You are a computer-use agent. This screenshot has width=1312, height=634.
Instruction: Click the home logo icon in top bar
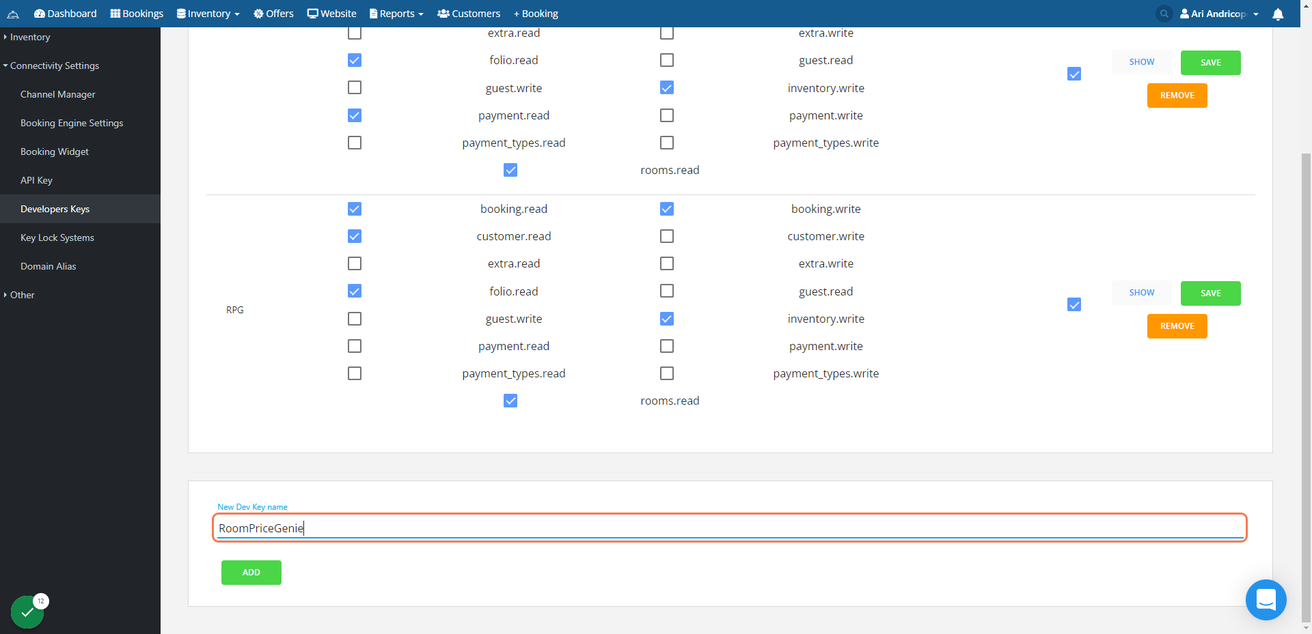pos(13,14)
